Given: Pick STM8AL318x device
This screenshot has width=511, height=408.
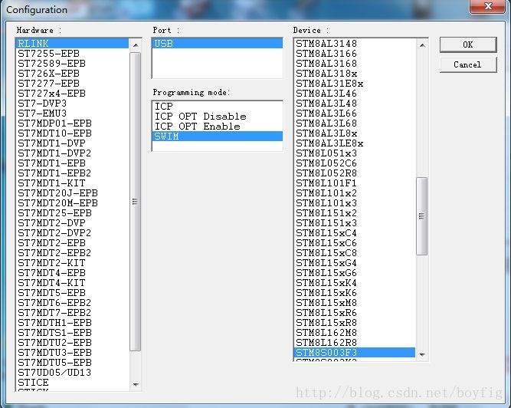Looking at the screenshot, I should click(355, 74).
